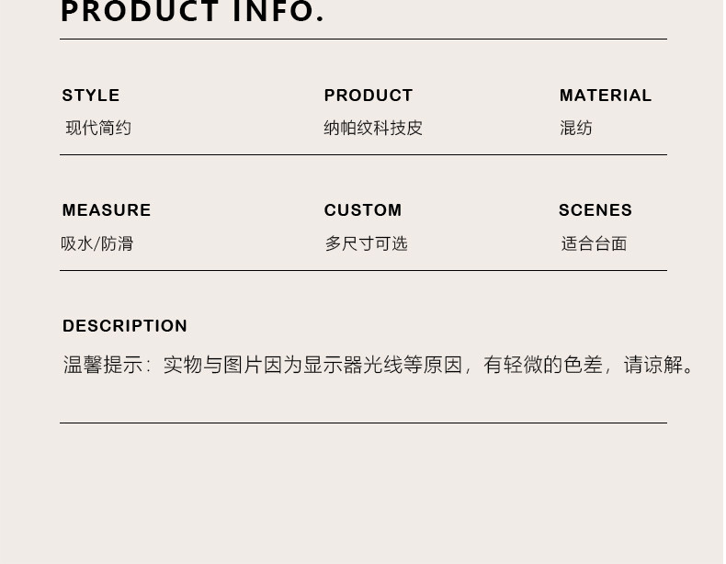Click the 纳帕纹科技皮 product value
Screen dimensions: 726x564
point(373,129)
